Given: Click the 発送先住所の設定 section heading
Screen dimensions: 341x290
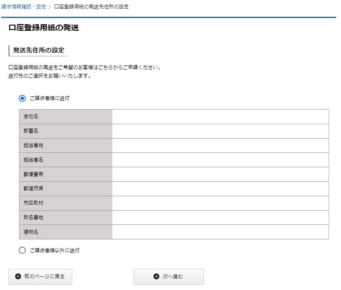Looking at the screenshot, I should (x=39, y=50).
